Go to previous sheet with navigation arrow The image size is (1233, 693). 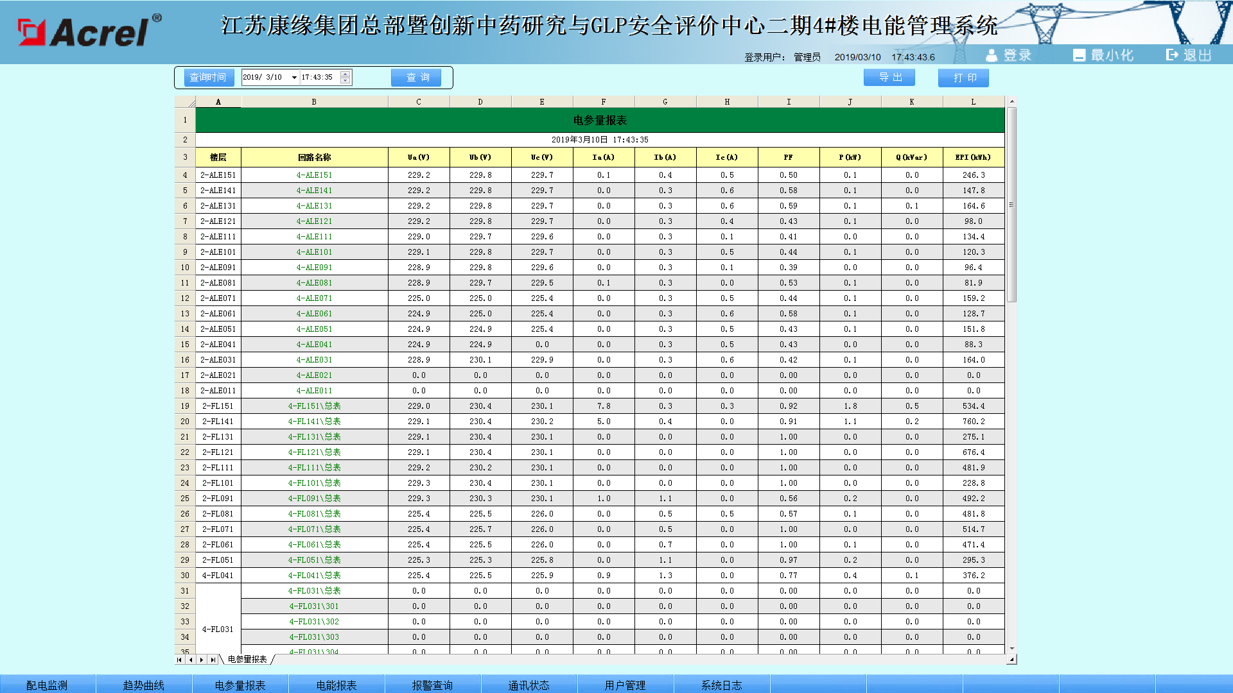[191, 660]
